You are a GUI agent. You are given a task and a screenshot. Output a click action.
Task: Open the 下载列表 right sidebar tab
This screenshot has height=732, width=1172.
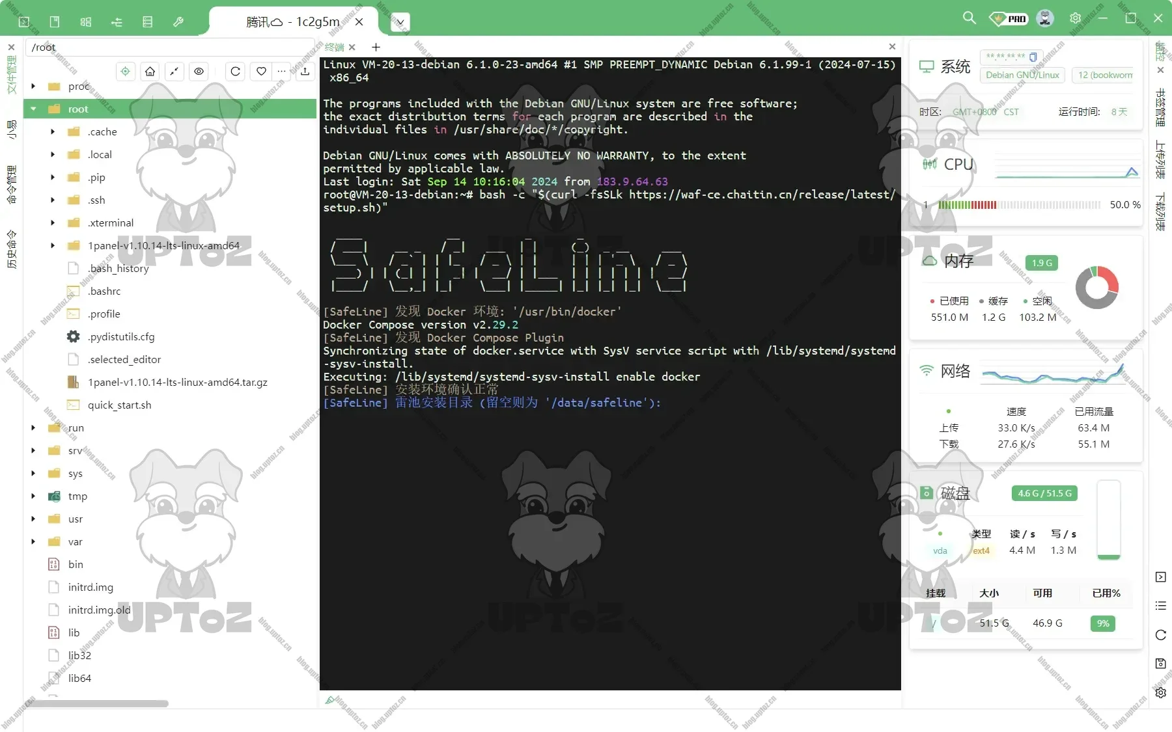(1160, 212)
